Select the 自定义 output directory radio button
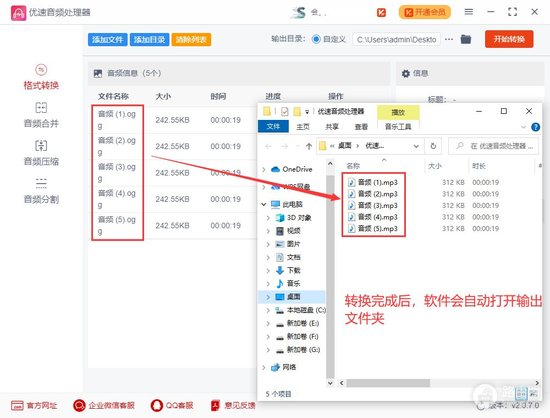Screen dimensions: 550x418 coord(316,39)
